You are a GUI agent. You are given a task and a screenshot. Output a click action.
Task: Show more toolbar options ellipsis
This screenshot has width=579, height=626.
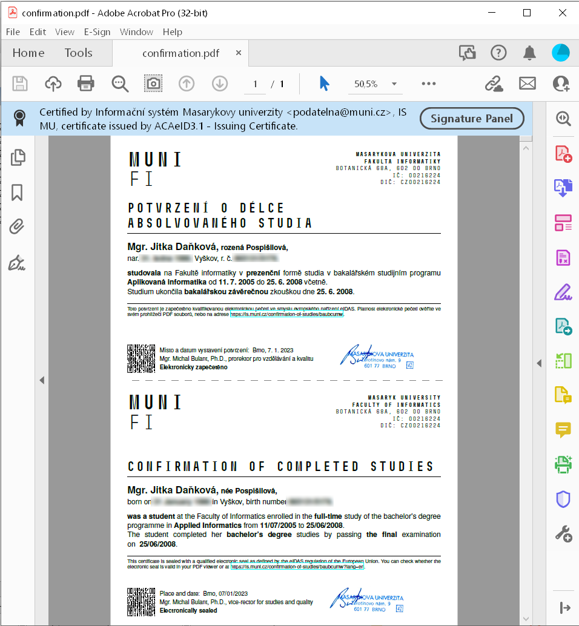[429, 84]
